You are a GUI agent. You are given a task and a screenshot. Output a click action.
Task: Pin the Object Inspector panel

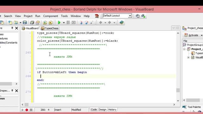(12, 91)
